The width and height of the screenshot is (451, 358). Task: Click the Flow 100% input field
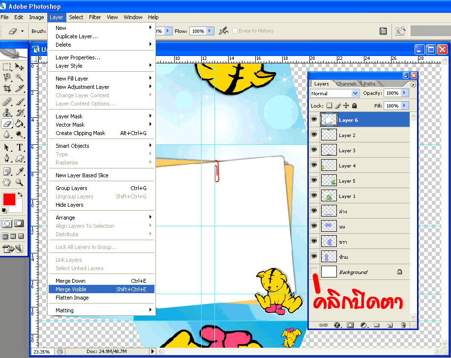198,31
